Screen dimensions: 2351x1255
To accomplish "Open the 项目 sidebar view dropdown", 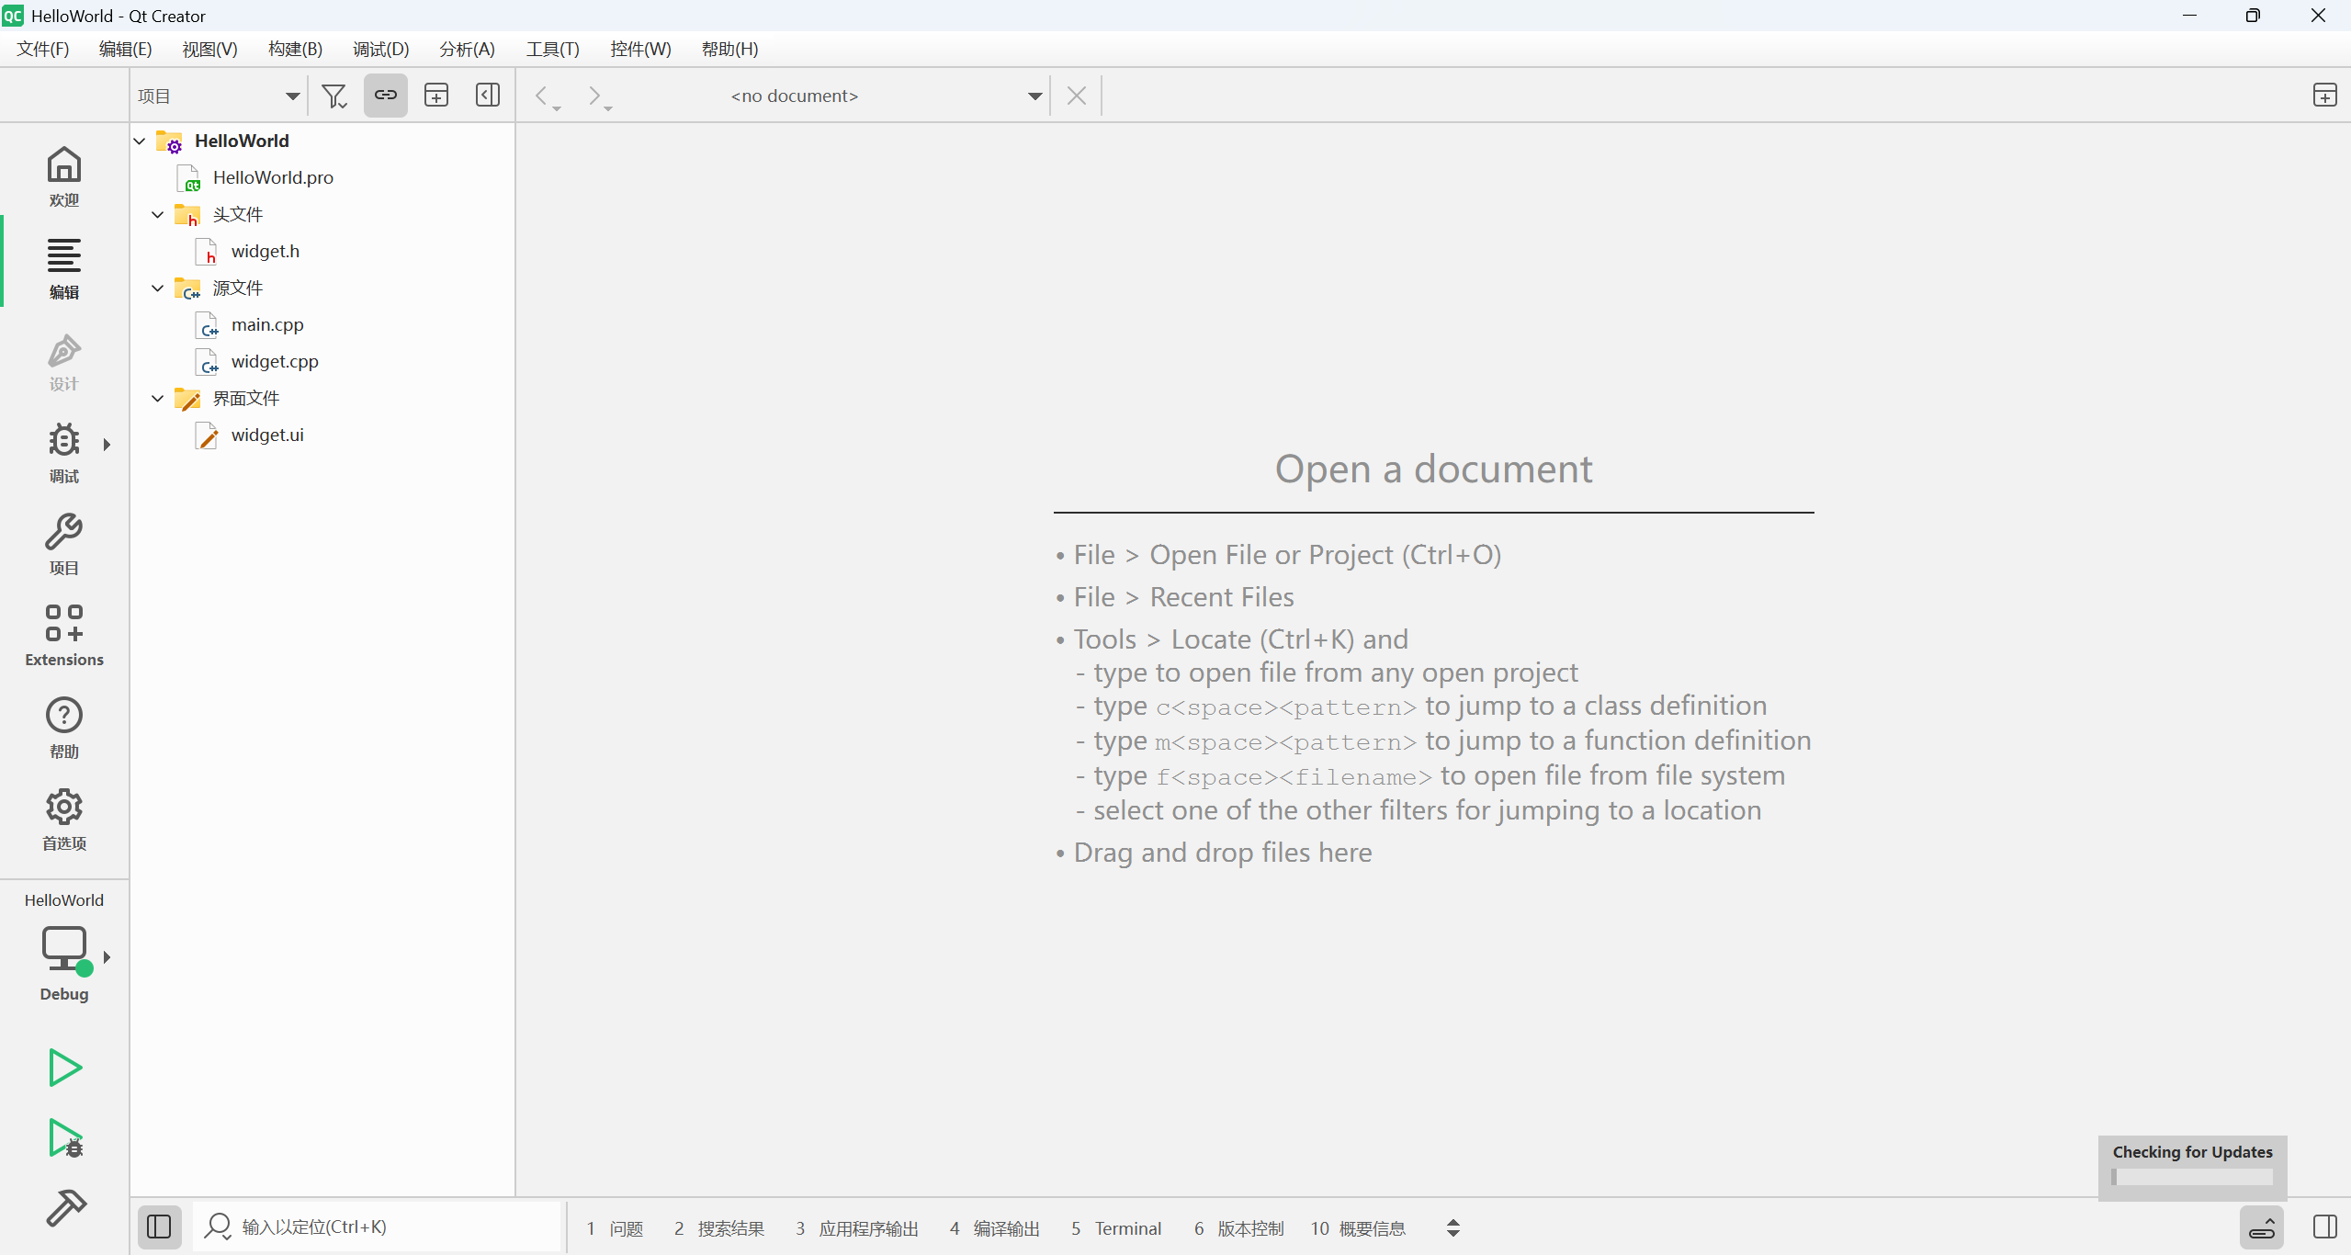I will [x=219, y=96].
